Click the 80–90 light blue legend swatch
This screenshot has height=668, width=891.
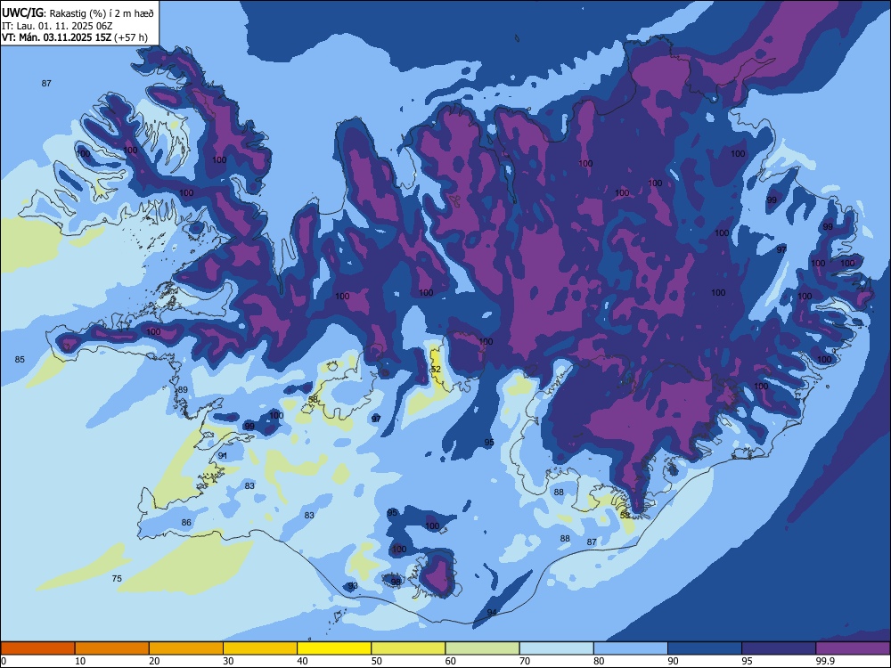coord(631,648)
